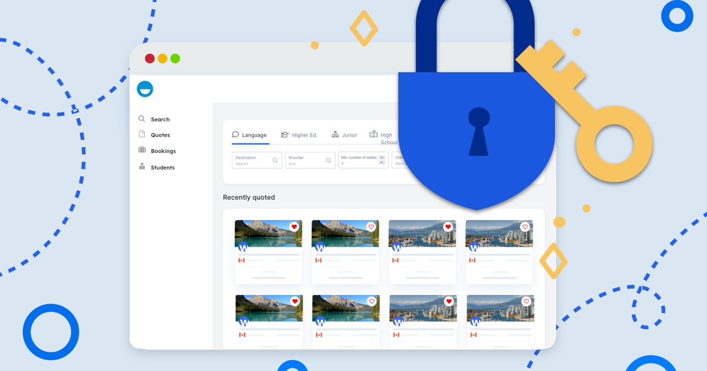This screenshot has height=371, width=707.
Task: Click the magnifier icon in Destination field
Action: tap(275, 160)
